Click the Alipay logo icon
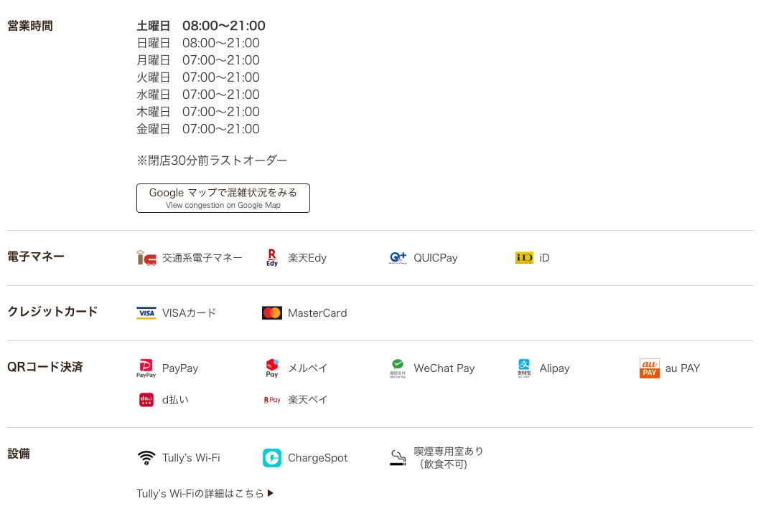This screenshot has width=761, height=516. (523, 368)
